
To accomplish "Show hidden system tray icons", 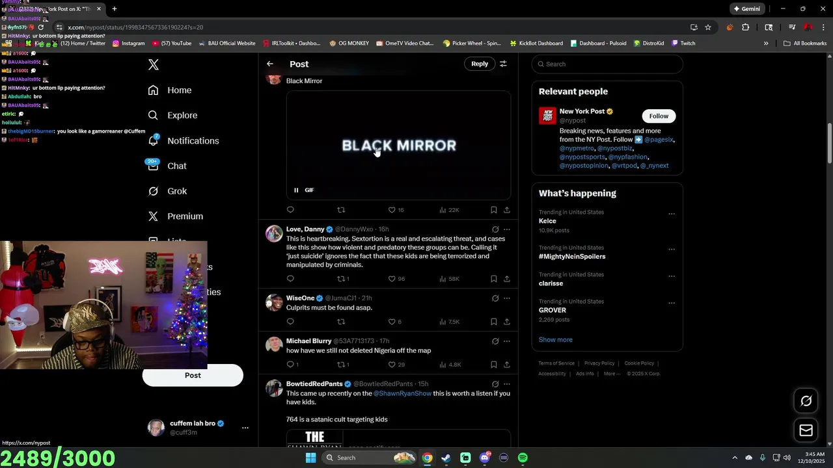I will (x=735, y=458).
